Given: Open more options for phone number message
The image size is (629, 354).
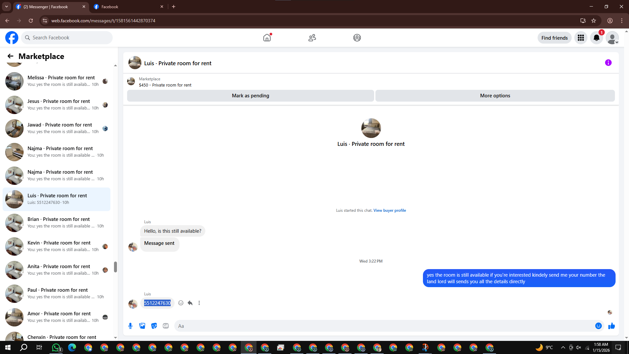Looking at the screenshot, I should (199, 303).
